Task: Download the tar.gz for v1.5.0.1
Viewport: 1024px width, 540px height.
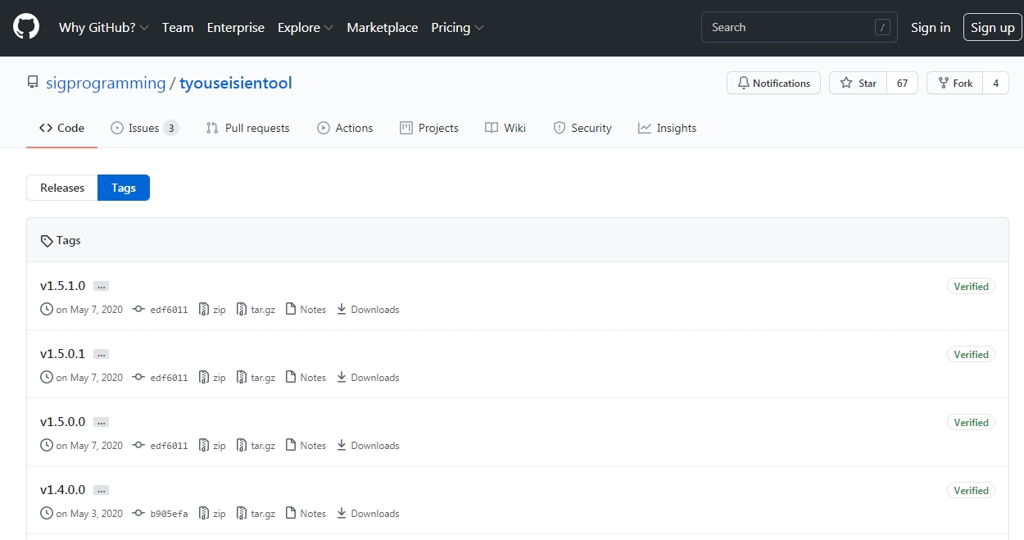Action: [256, 378]
